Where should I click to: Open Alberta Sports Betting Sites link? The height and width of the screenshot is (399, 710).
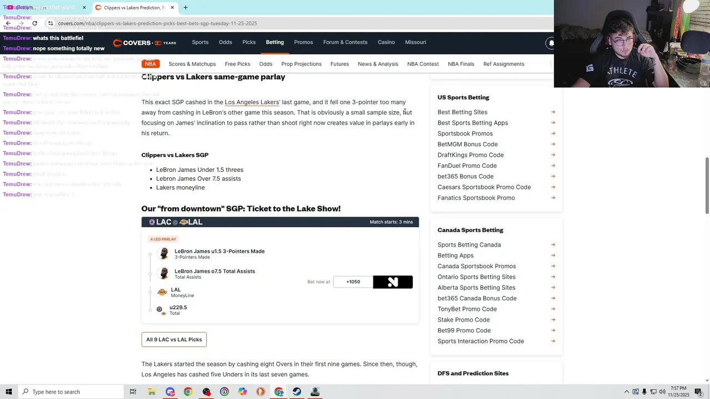476,288
